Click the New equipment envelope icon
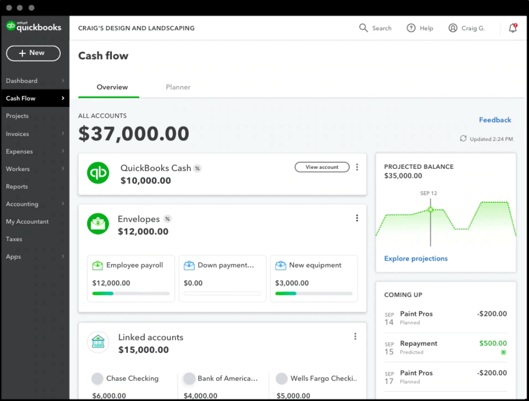529x401 pixels. (x=280, y=266)
